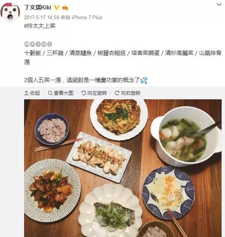Click the food photo of the dinner table
This screenshot has height=237, width=225.
[x=123, y=168]
